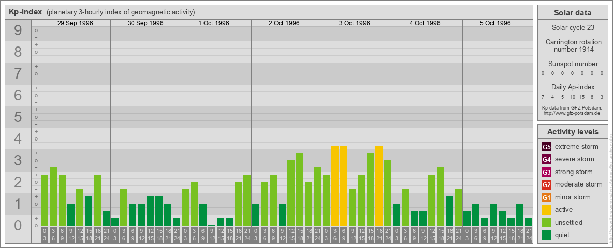Click the '21 24' time label under 5 Oct
The width and height of the screenshot is (613, 248).
528,235
